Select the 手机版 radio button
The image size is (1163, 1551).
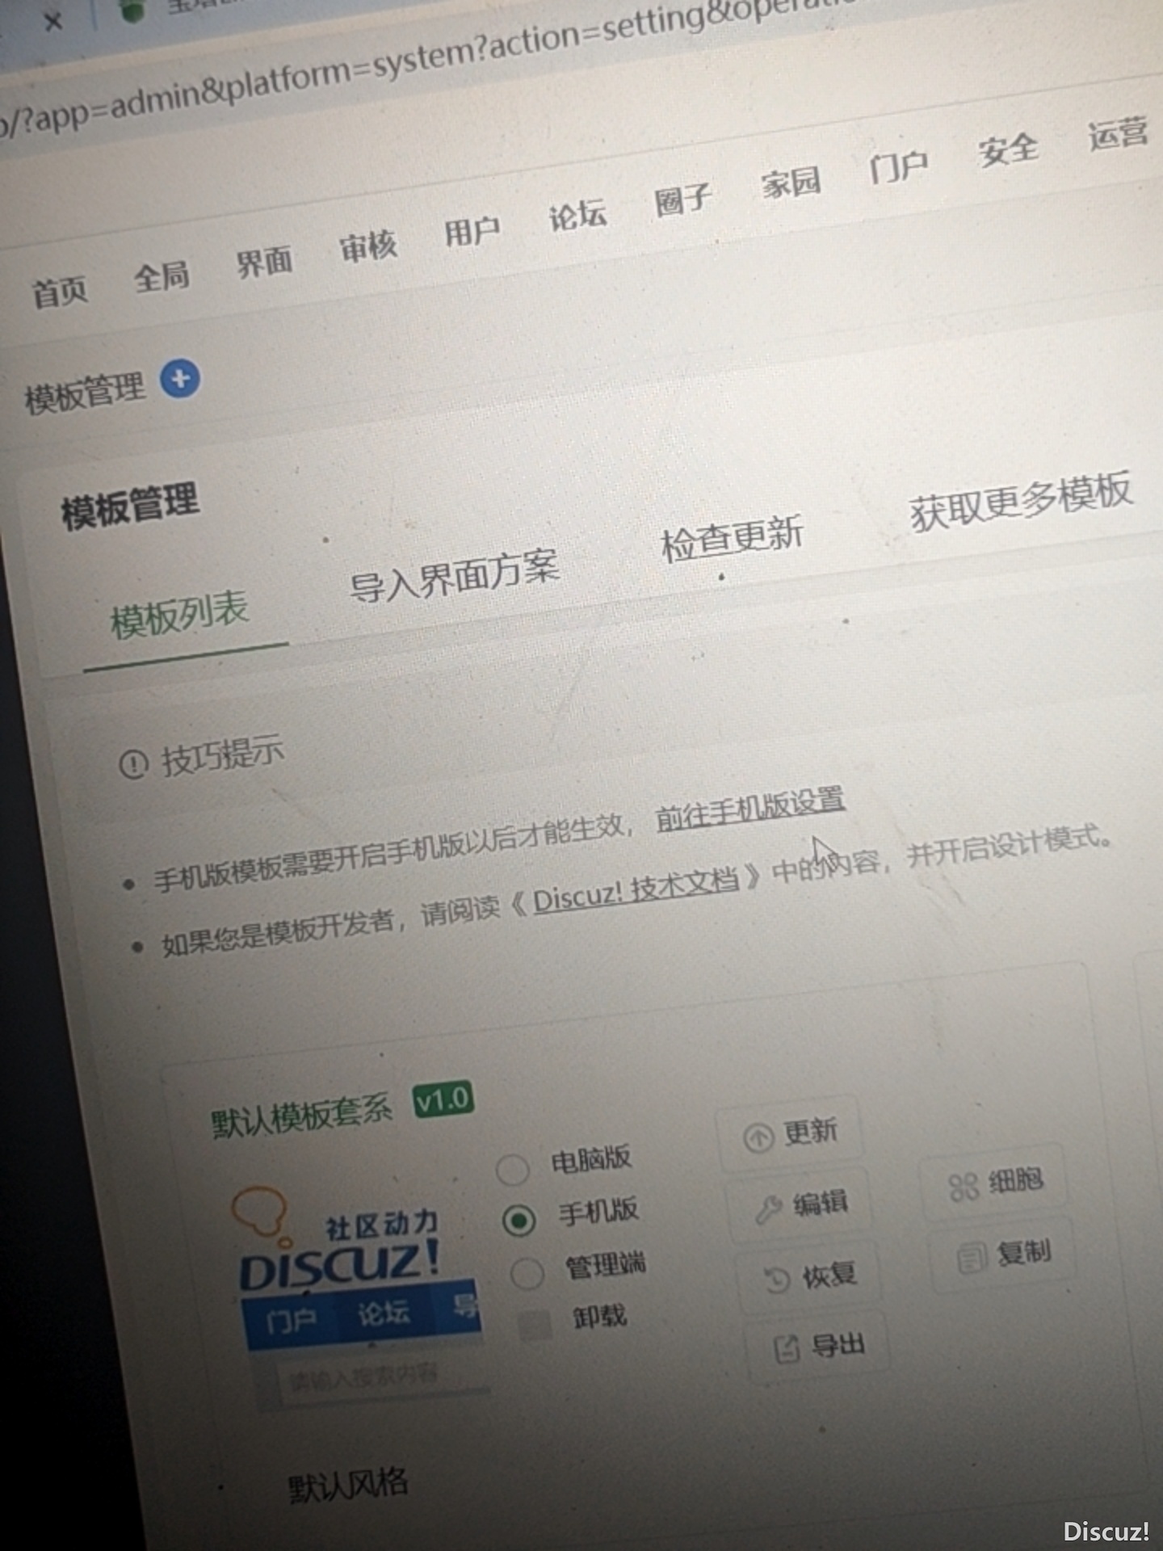[519, 1220]
